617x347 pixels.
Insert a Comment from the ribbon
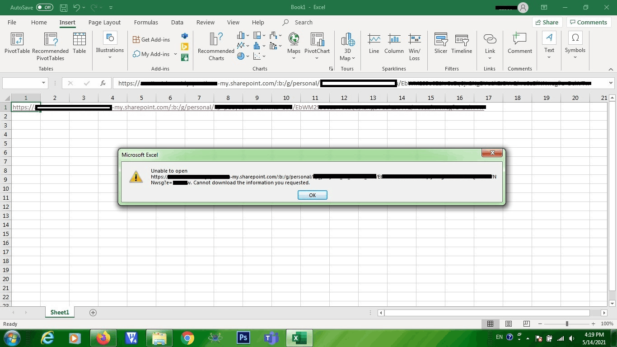(x=520, y=43)
